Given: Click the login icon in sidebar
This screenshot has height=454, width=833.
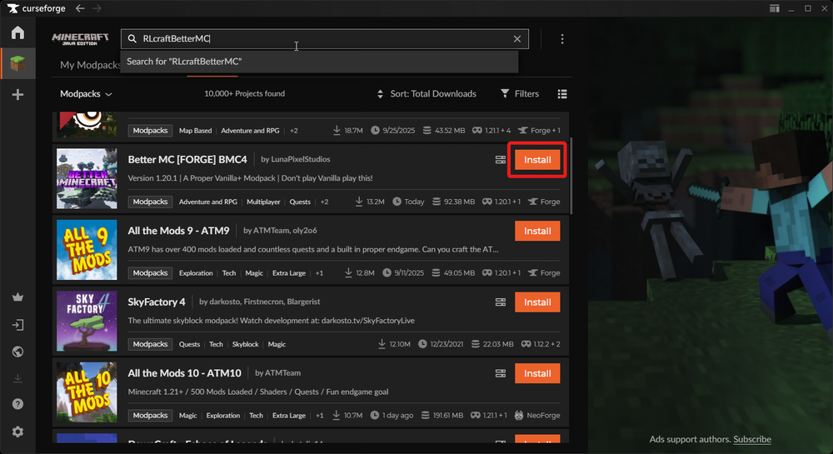Looking at the screenshot, I should [17, 325].
